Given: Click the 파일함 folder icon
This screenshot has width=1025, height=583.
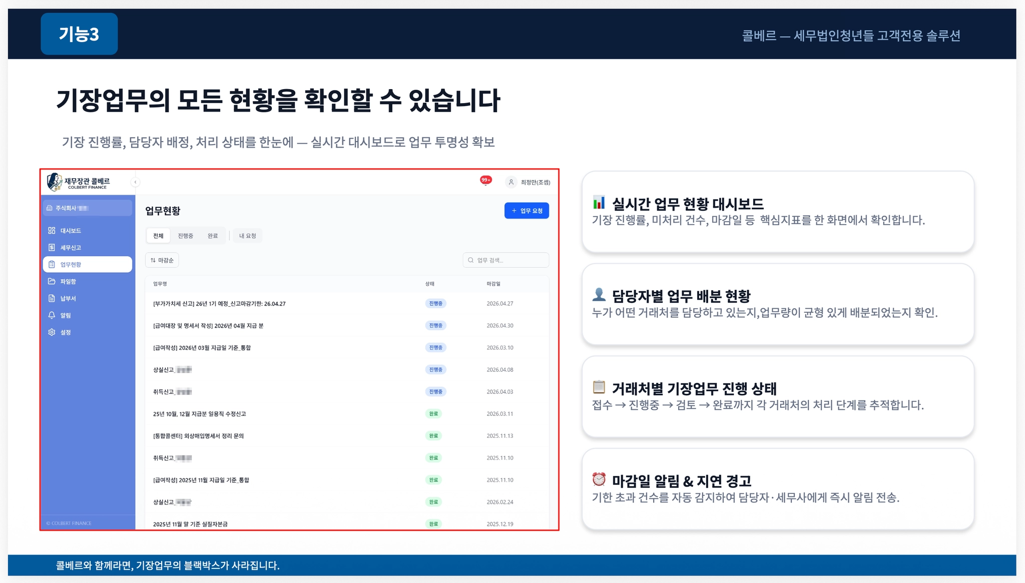Looking at the screenshot, I should pos(52,281).
